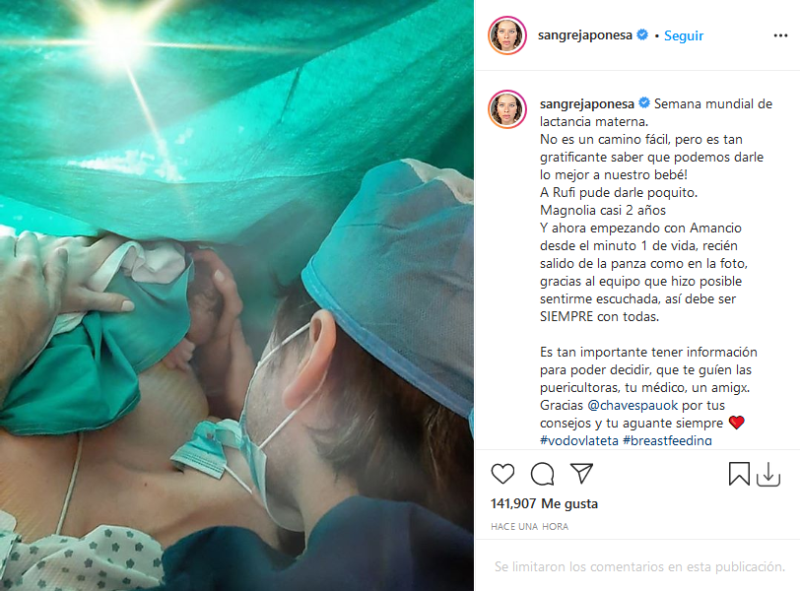Viewport: 800px width, 591px height.
Task: Open the three-dot options menu
Action: pos(780,35)
